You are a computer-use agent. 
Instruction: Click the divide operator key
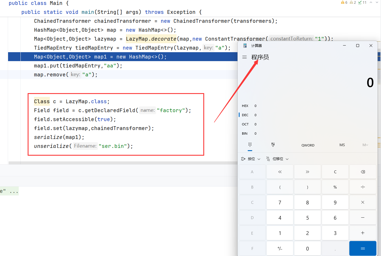[363, 187]
